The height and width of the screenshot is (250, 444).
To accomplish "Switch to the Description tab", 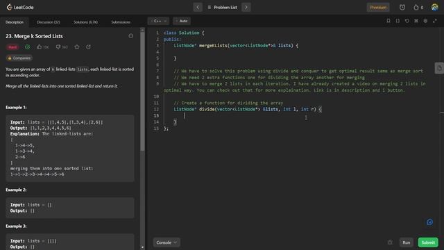I will (x=15, y=22).
